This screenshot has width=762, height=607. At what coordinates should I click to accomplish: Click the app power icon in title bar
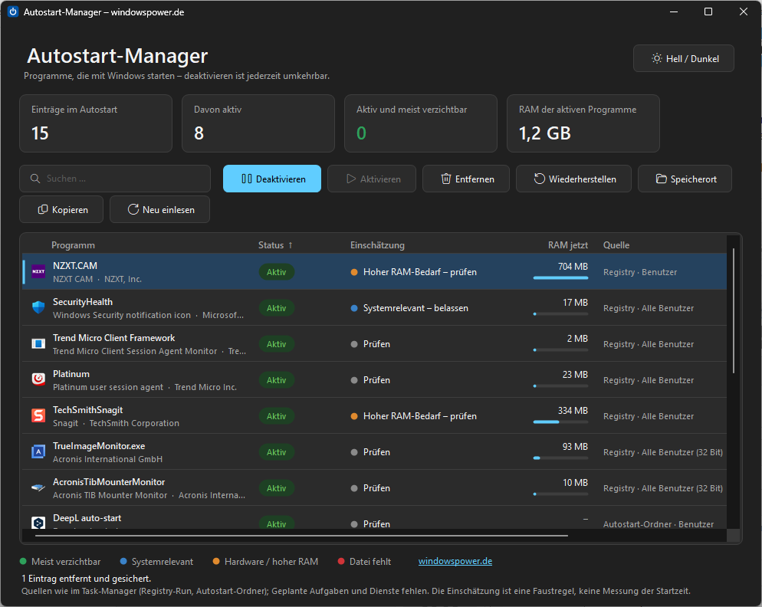tap(13, 11)
